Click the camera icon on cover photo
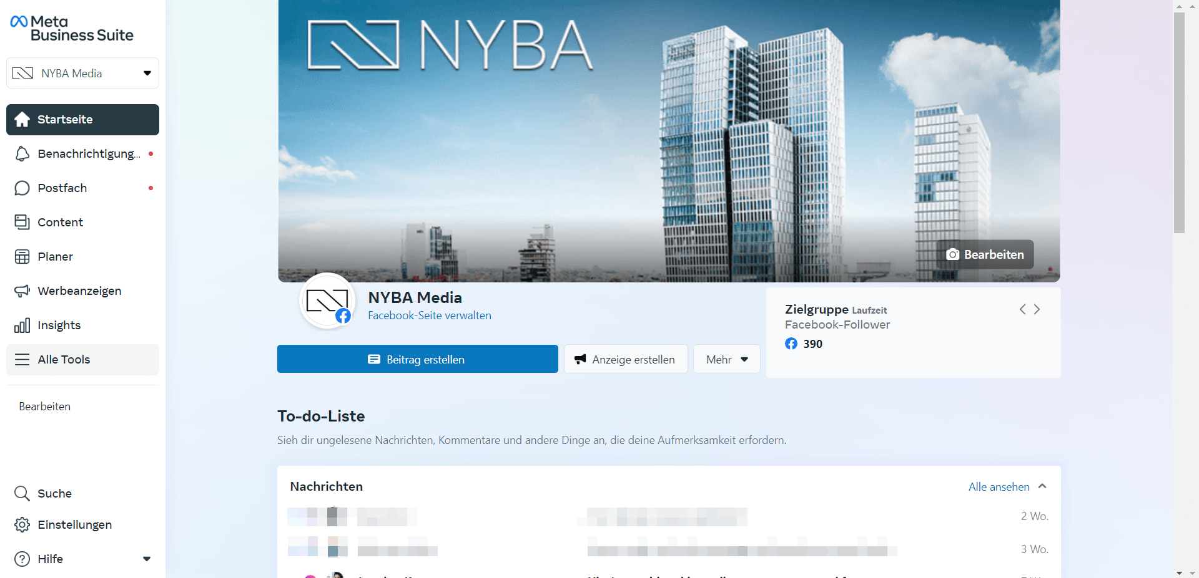 pyautogui.click(x=952, y=254)
